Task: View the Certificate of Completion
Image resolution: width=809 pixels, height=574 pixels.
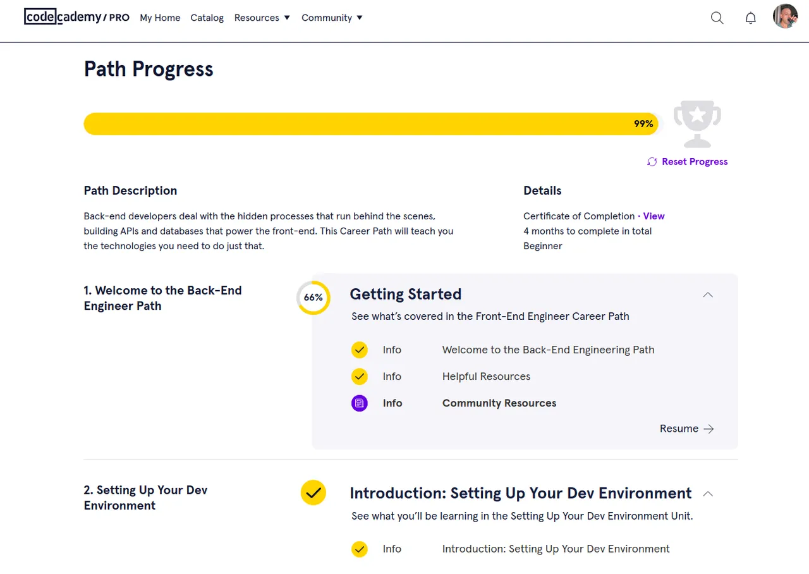Action: click(x=654, y=216)
